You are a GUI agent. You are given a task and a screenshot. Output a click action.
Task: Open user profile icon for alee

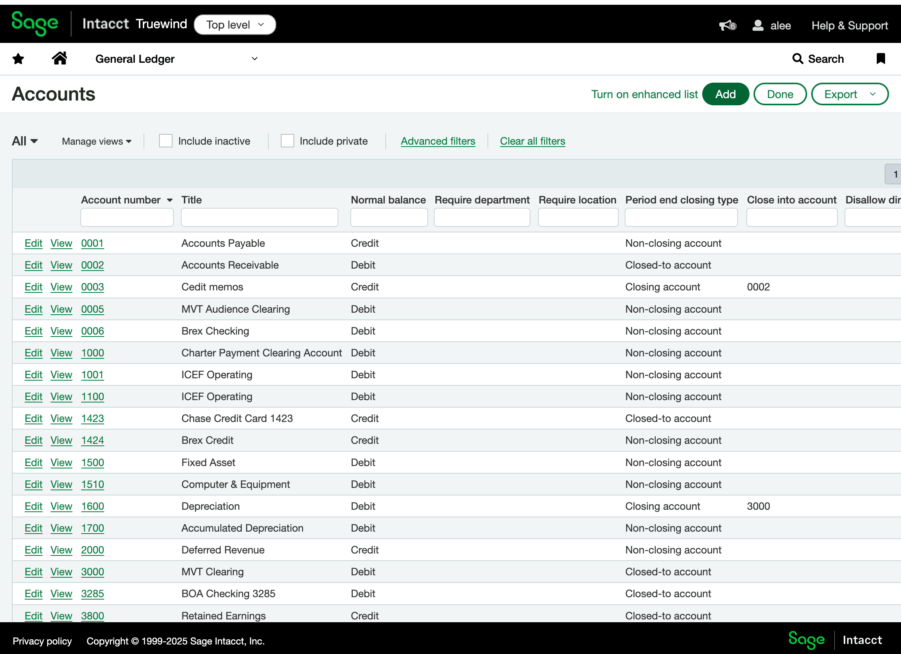pos(758,25)
